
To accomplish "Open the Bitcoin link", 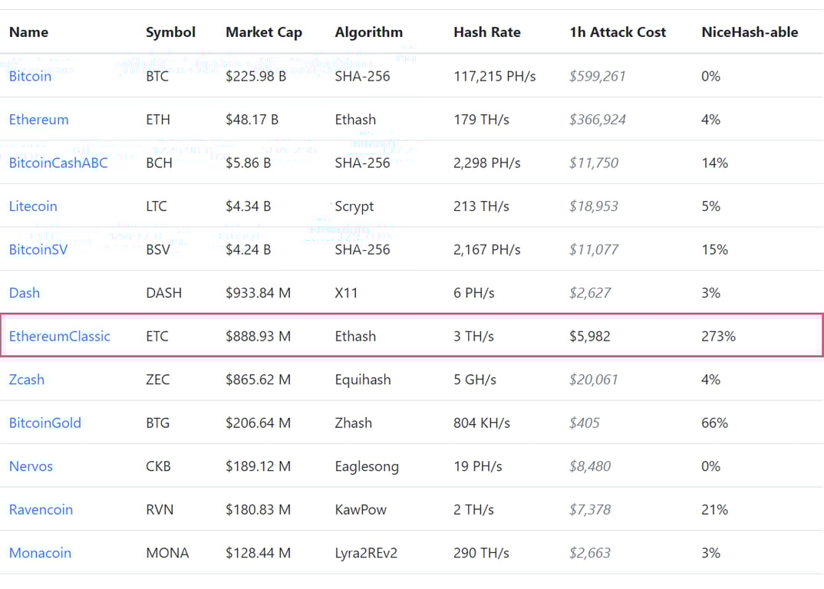I will click(30, 76).
